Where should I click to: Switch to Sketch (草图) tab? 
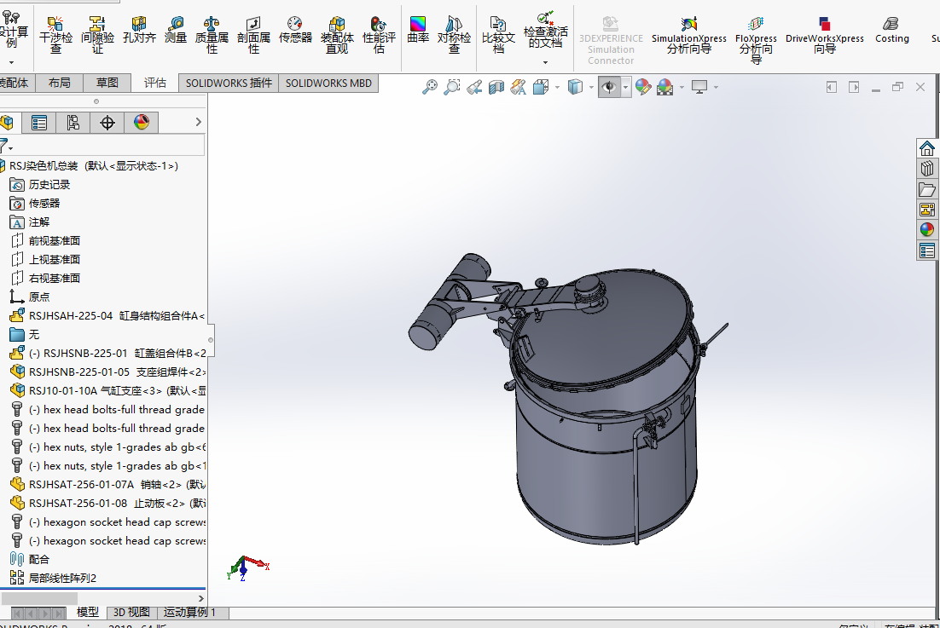[107, 84]
